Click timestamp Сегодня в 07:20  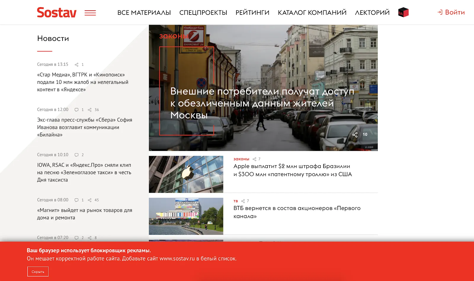pyautogui.click(x=53, y=238)
